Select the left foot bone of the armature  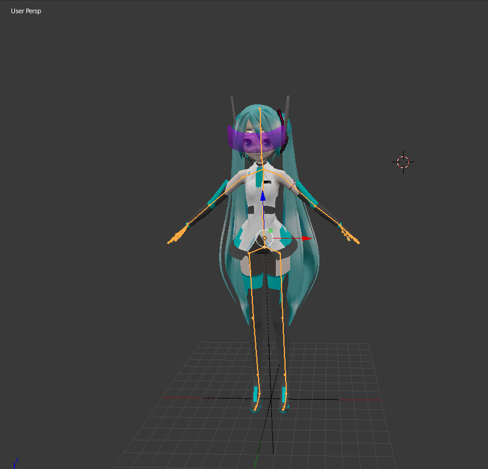click(256, 405)
